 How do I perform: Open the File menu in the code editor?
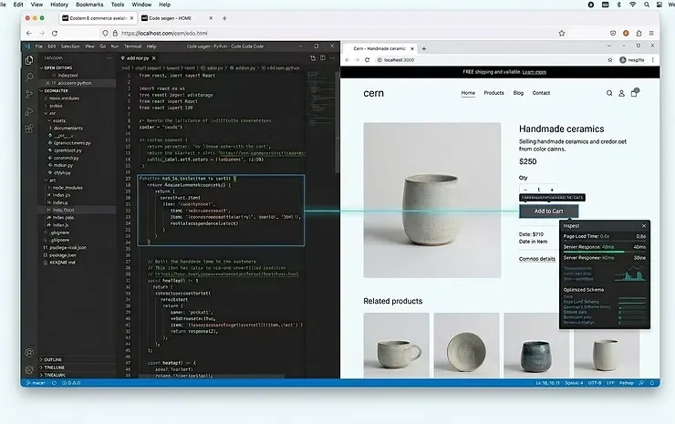click(38, 47)
